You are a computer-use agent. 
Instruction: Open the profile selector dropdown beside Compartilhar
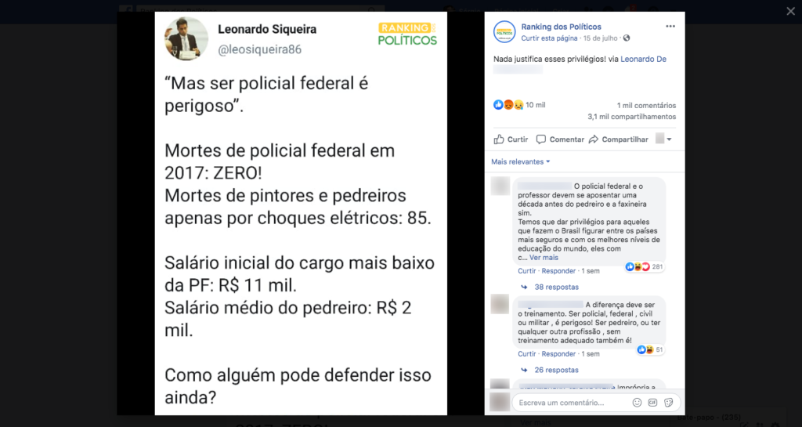point(663,139)
